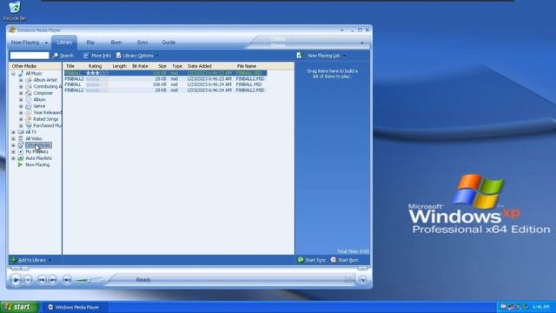The width and height of the screenshot is (556, 313).
Task: Expand the Auto Playlists node
Action: point(14,158)
